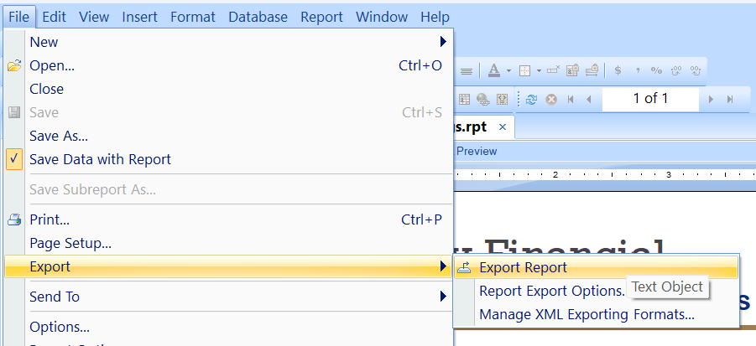Image resolution: width=756 pixels, height=346 pixels.
Task: Click the lock format toolbar icon
Action: tap(572, 70)
